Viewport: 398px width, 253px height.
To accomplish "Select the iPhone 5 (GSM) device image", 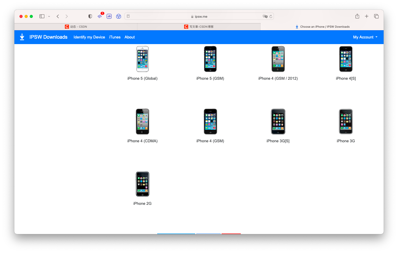I will [210, 59].
